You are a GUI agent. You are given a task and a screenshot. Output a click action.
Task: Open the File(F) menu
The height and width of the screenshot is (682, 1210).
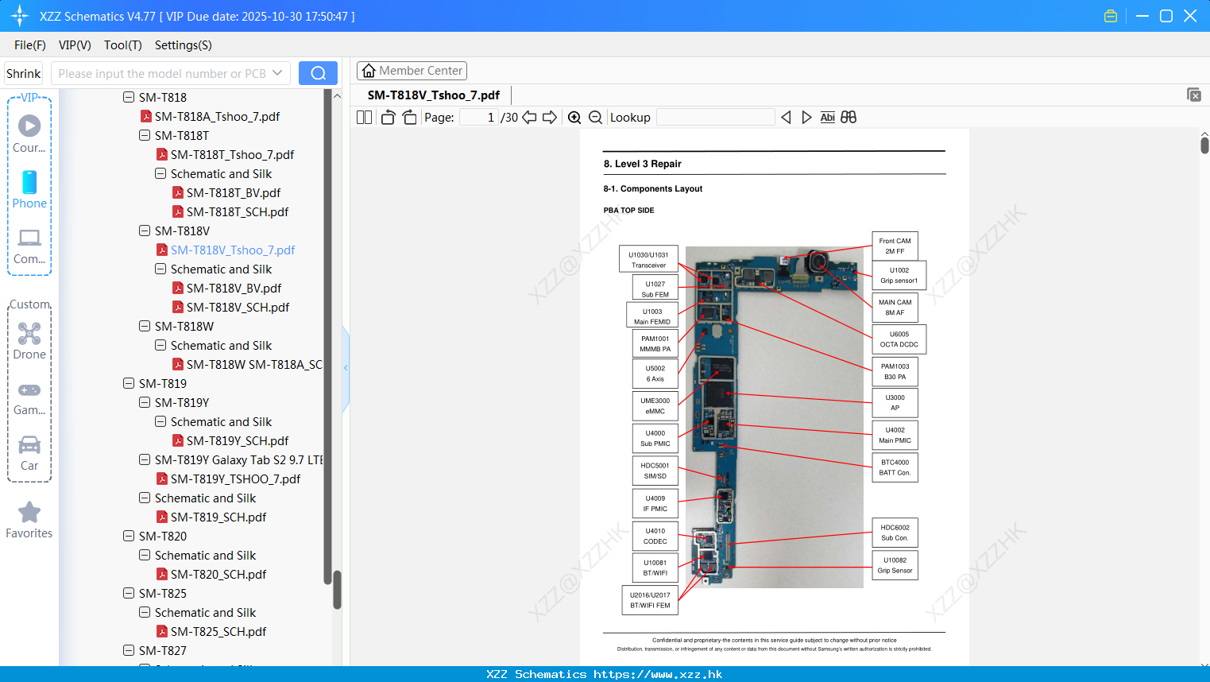click(30, 45)
